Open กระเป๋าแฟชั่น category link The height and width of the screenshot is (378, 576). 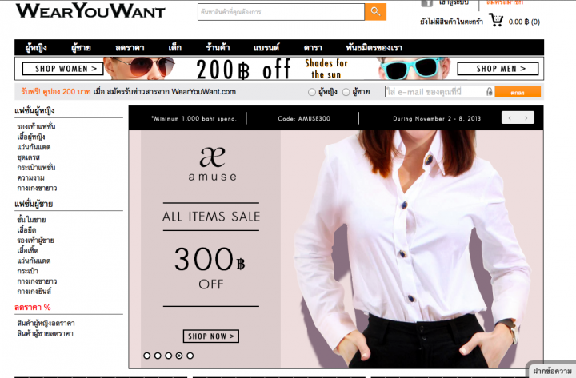pyautogui.click(x=36, y=167)
